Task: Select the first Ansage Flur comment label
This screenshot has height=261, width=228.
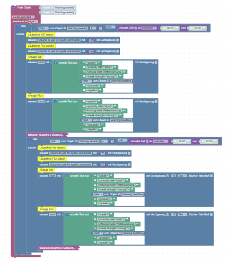Action: (35, 95)
